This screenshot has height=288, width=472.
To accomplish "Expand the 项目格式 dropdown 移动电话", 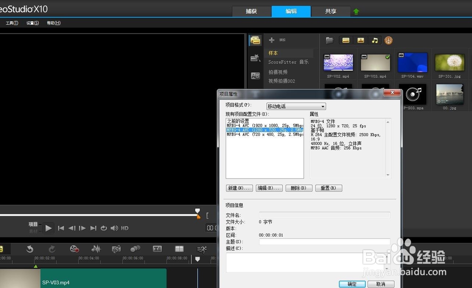I will click(296, 106).
